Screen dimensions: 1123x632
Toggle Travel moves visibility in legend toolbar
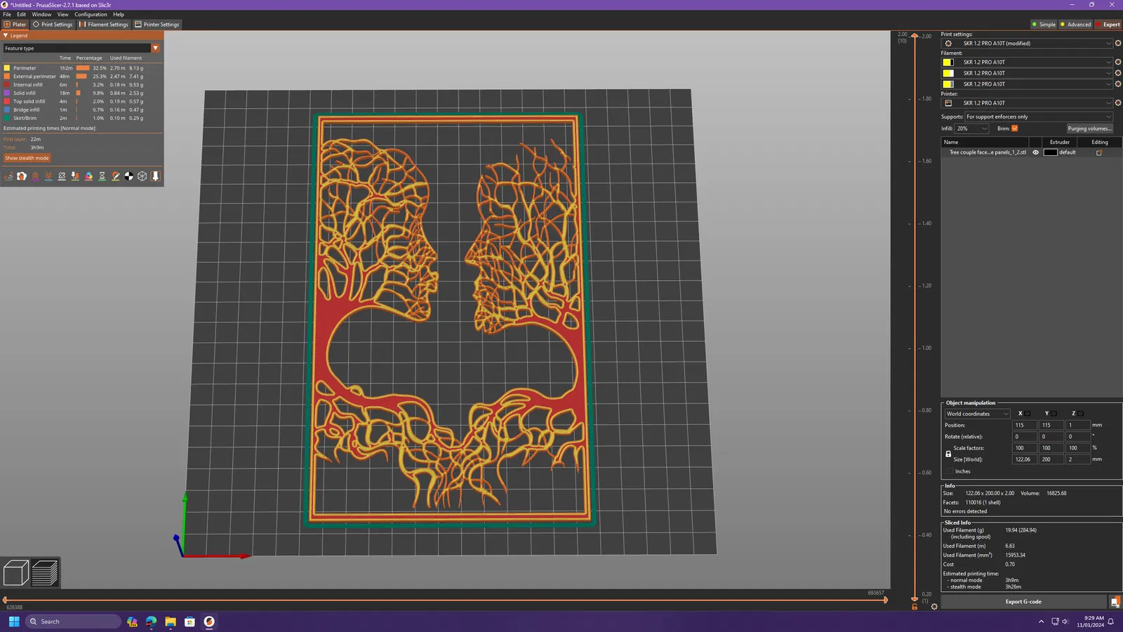coord(8,176)
